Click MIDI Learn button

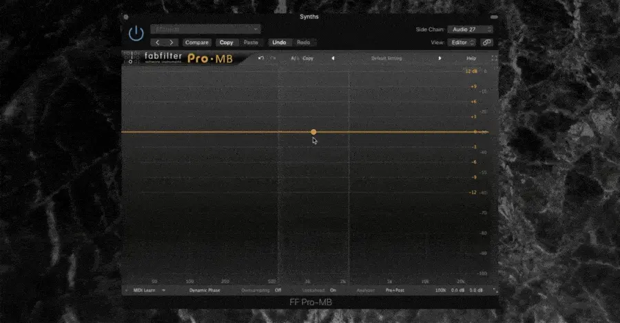pyautogui.click(x=145, y=290)
